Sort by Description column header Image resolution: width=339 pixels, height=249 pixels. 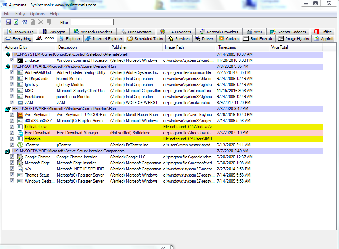click(x=82, y=47)
